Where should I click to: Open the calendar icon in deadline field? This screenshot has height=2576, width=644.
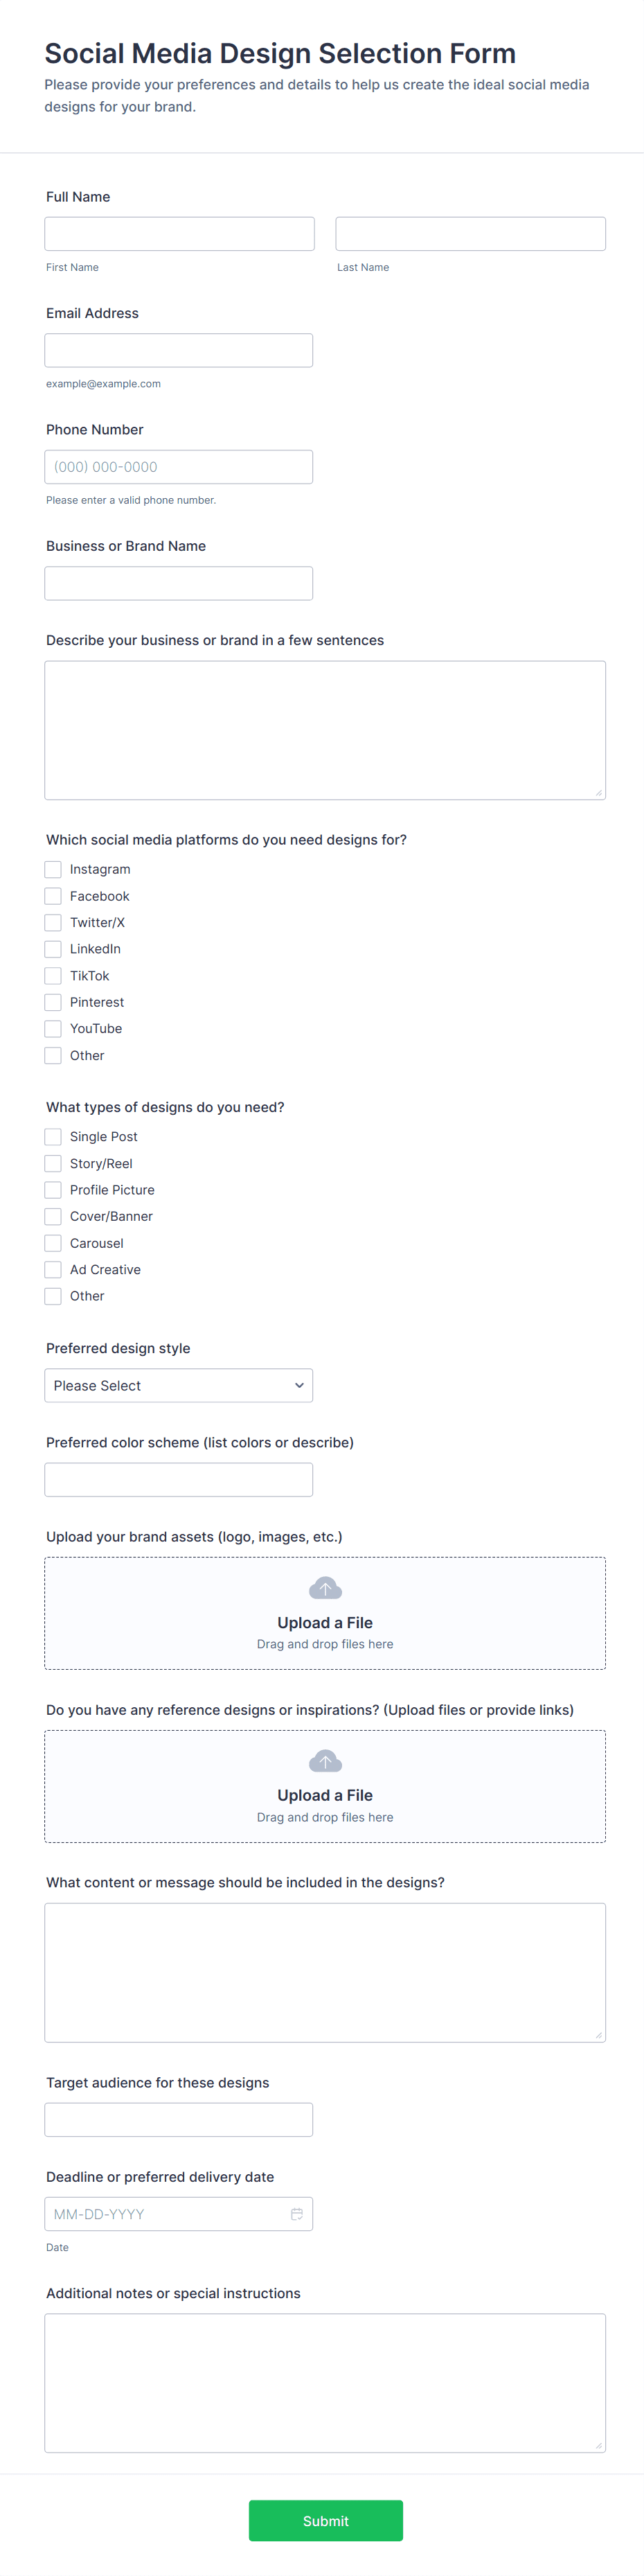(297, 2214)
